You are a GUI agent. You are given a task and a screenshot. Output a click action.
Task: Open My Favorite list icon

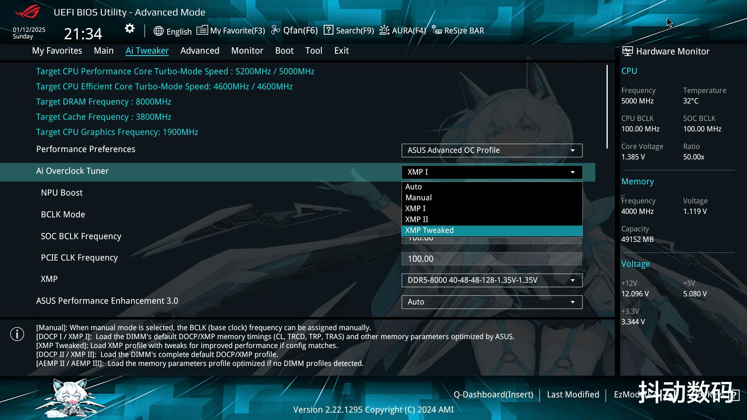tap(202, 30)
